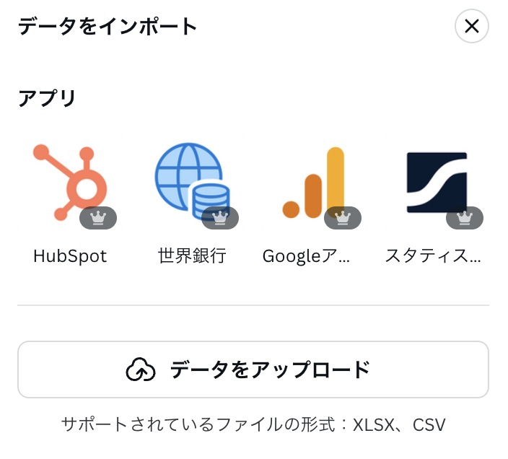
Task: Click the データをインポート title
Action: coord(108,26)
